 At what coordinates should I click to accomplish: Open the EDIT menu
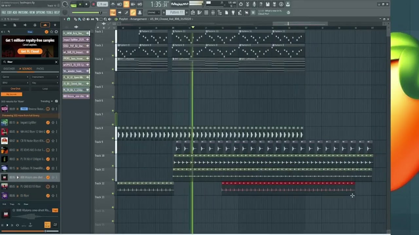[9, 12]
